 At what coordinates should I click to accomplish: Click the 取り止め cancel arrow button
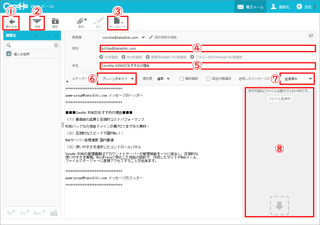(11, 23)
